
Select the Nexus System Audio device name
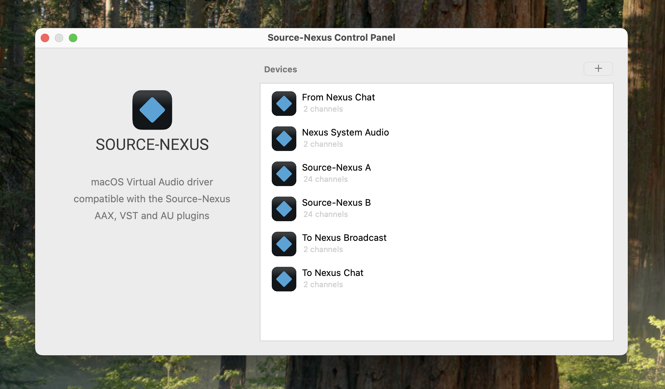click(x=345, y=132)
